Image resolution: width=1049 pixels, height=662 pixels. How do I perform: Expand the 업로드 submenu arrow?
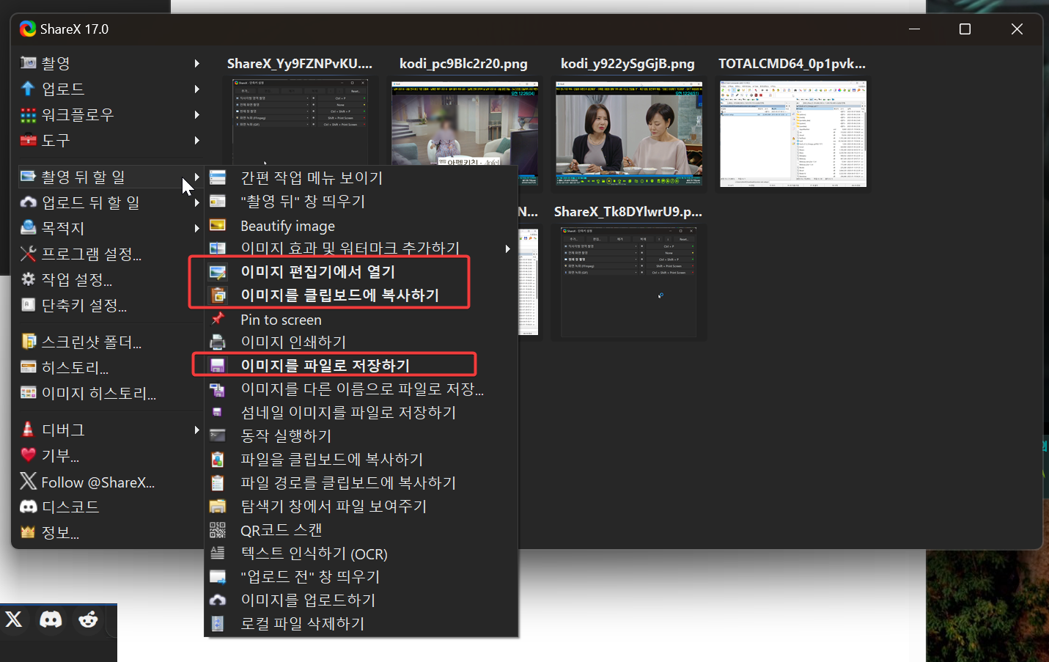[196, 89]
